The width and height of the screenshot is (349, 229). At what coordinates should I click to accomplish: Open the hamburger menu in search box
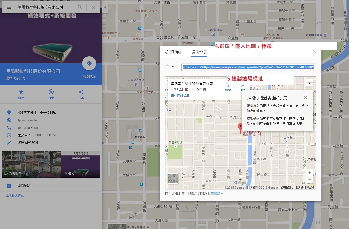[9, 7]
